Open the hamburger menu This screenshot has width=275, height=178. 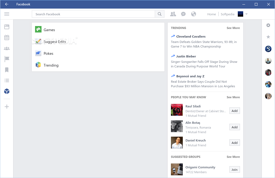[7, 14]
